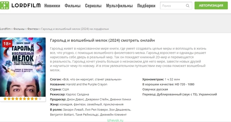The height and width of the screenshot is (122, 231).
Task: Click the Lordfilm green play logo icon
Action: coord(5,5)
